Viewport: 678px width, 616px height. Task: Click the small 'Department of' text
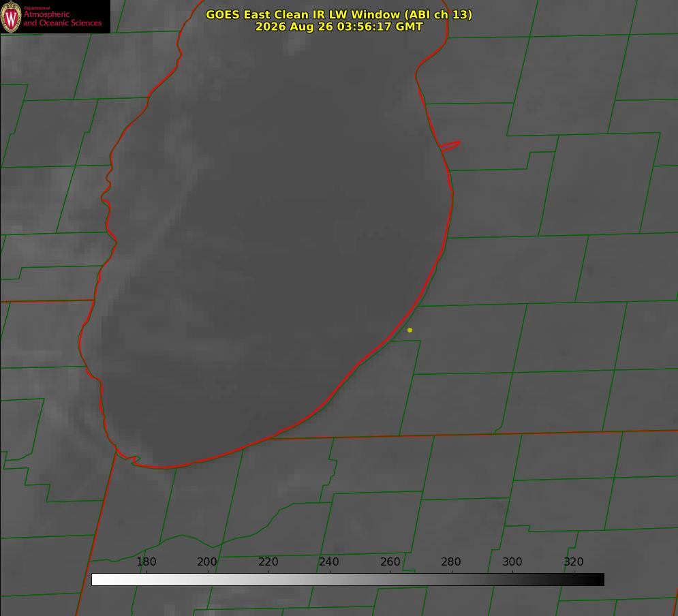point(37,7)
